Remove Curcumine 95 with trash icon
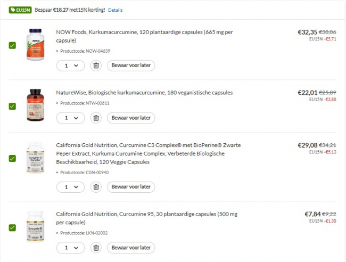The width and height of the screenshot is (346, 262). click(x=96, y=248)
